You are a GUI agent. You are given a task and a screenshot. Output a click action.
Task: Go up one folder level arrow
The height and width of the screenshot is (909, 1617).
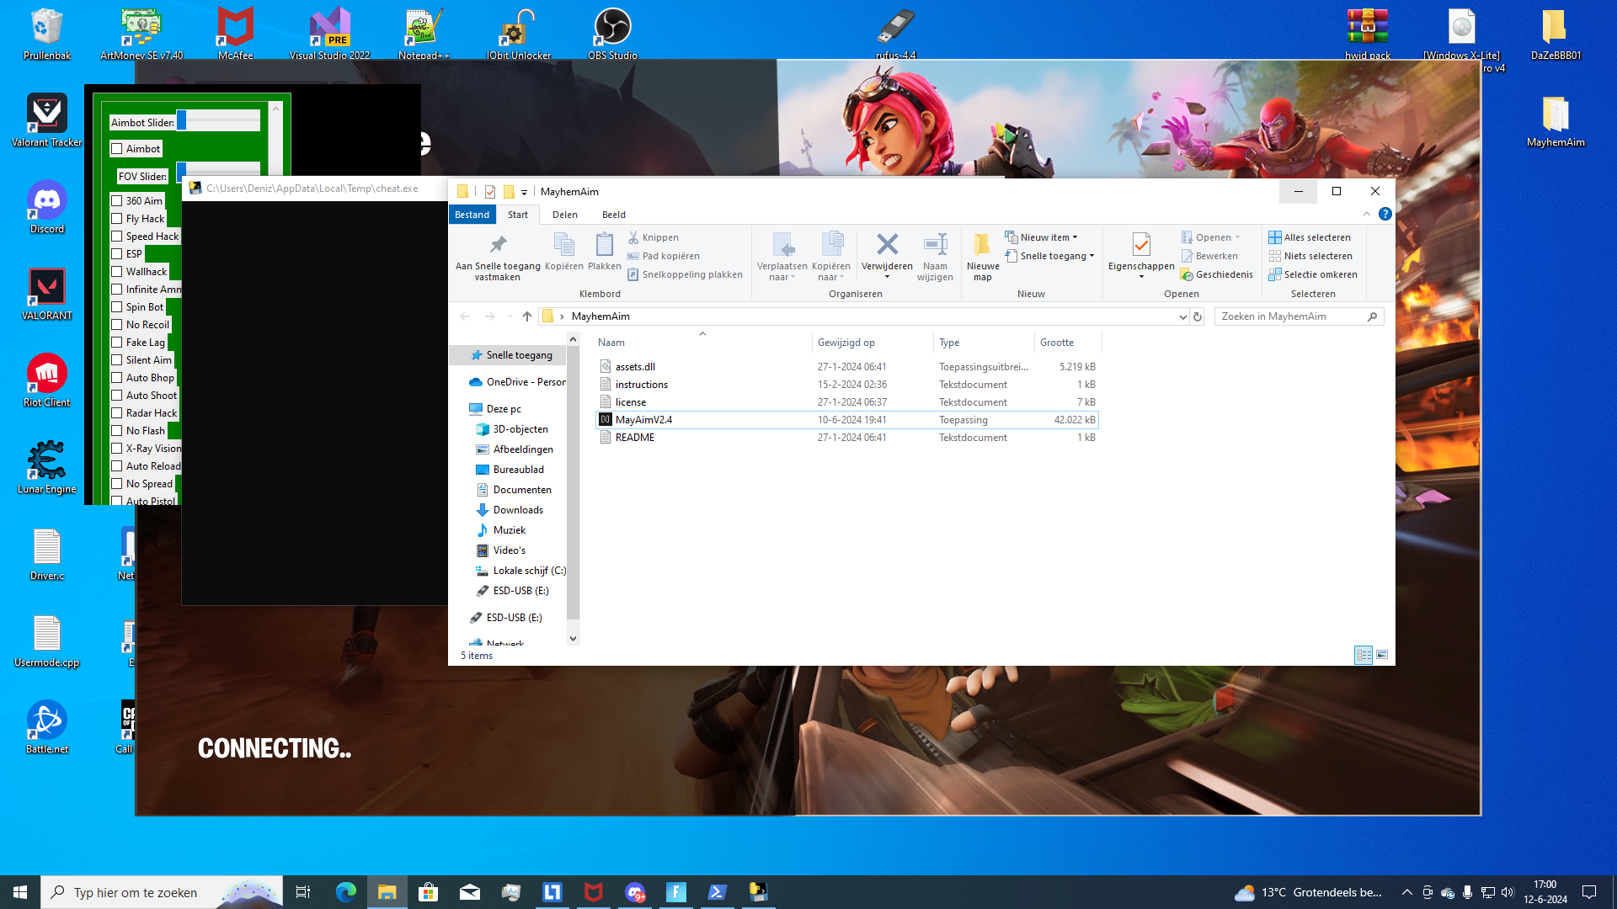click(x=527, y=316)
